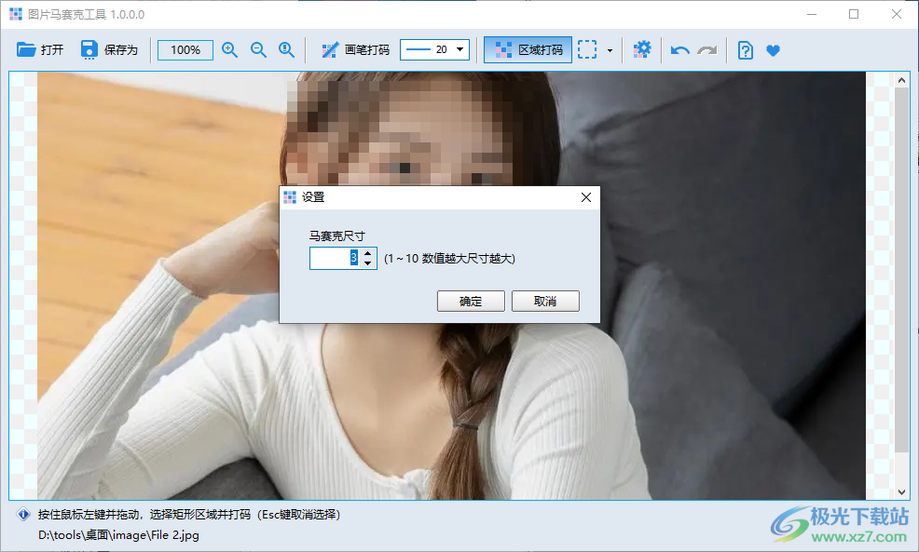The image size is (919, 552).
Task: Decrease mosaic size with down arrow
Action: (367, 263)
